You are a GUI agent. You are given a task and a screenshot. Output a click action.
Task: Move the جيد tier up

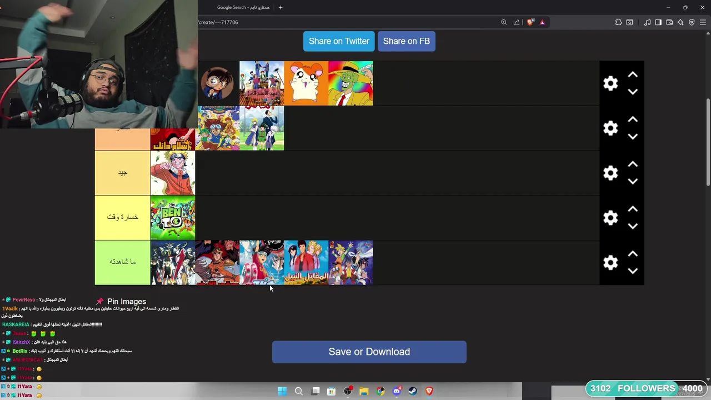point(633,164)
